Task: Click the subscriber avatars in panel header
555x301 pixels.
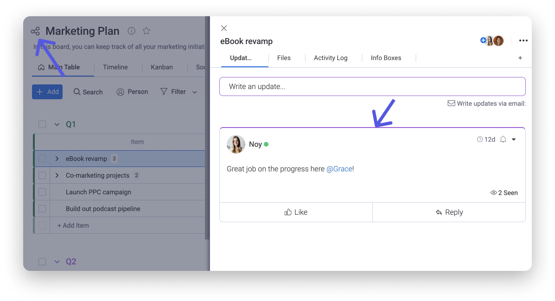Action: click(494, 41)
